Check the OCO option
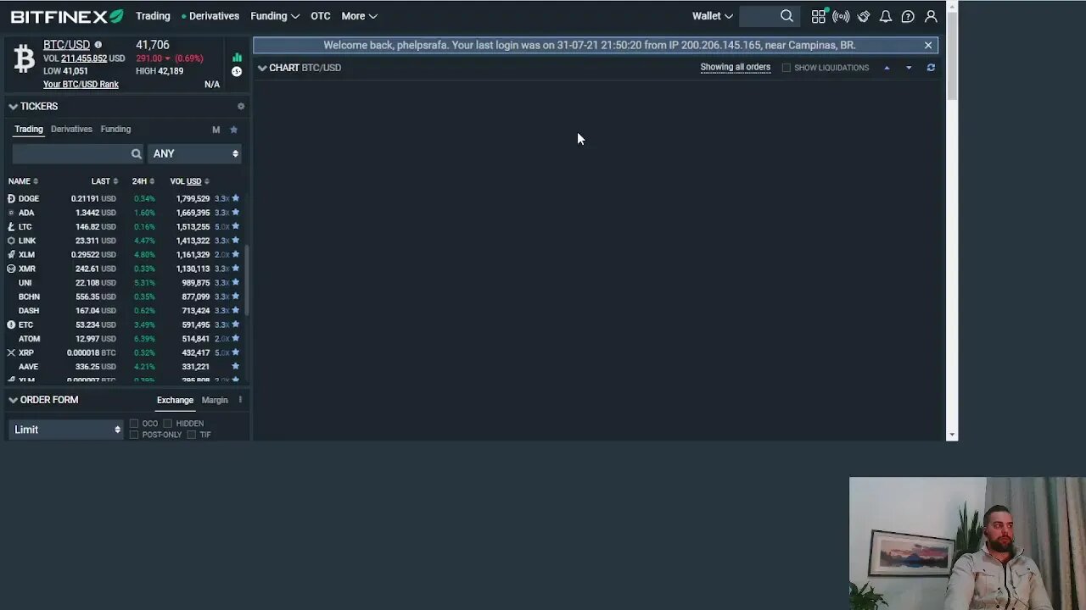The image size is (1086, 610). click(134, 424)
